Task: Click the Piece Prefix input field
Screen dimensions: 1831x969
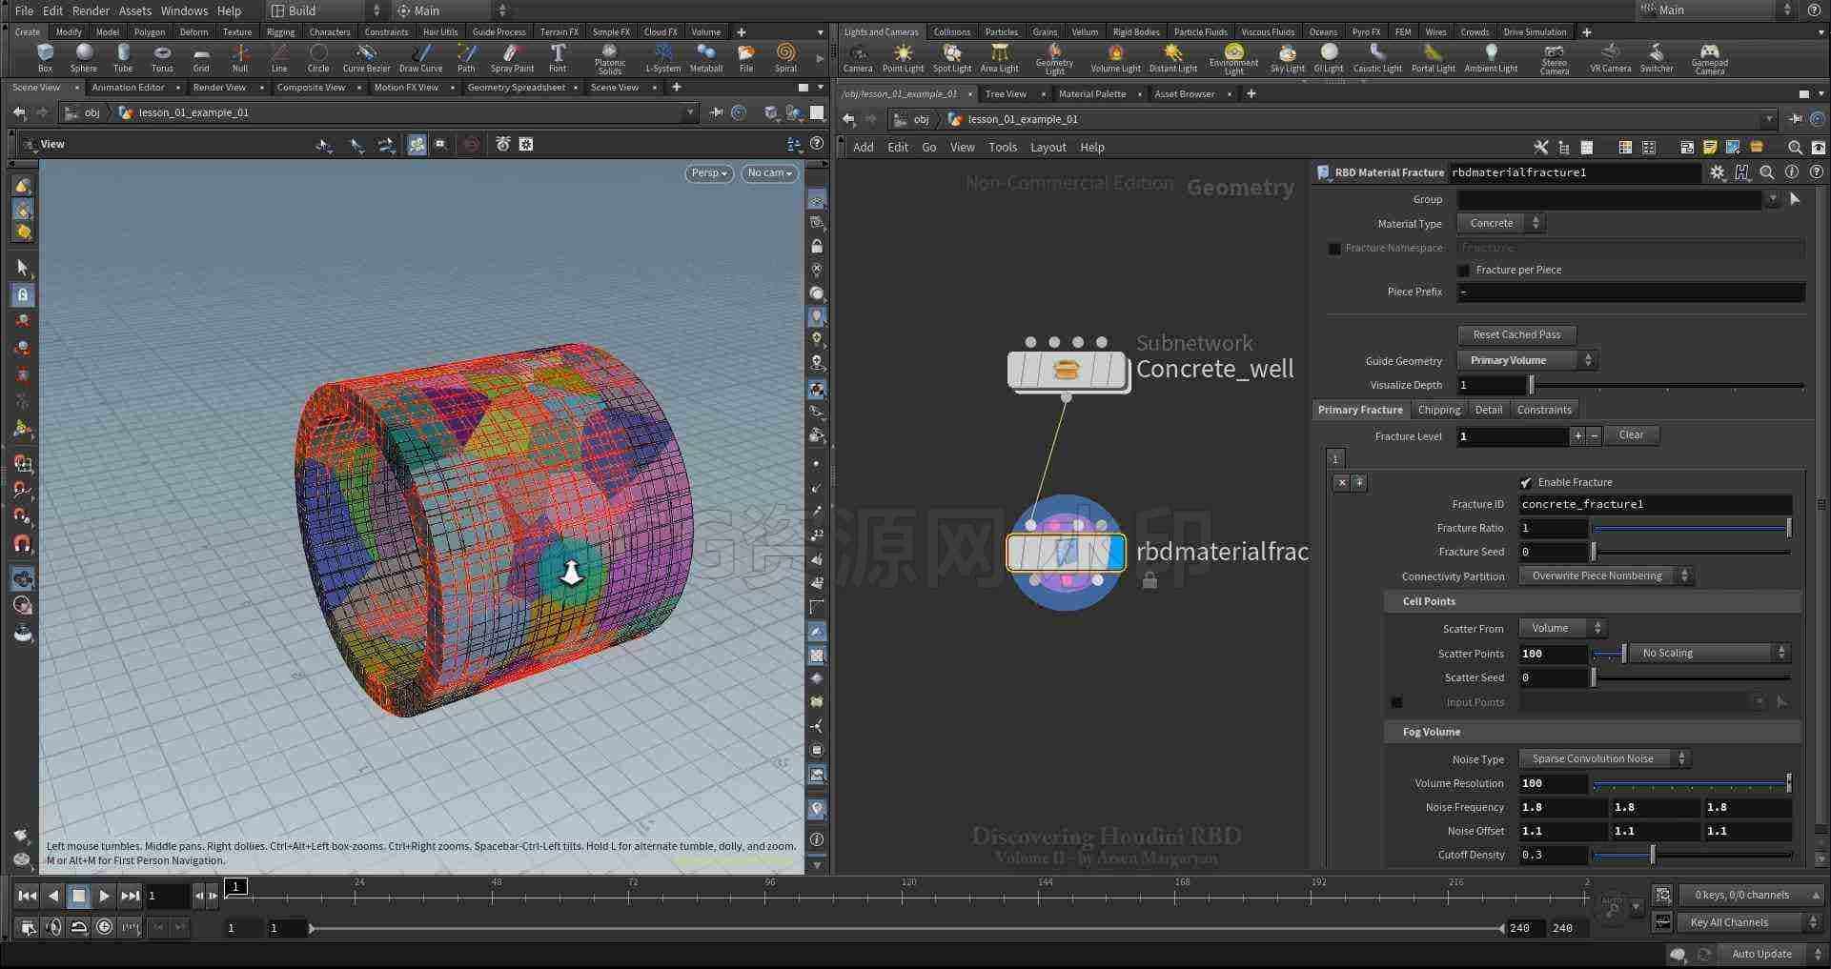Action: [x=1631, y=292]
